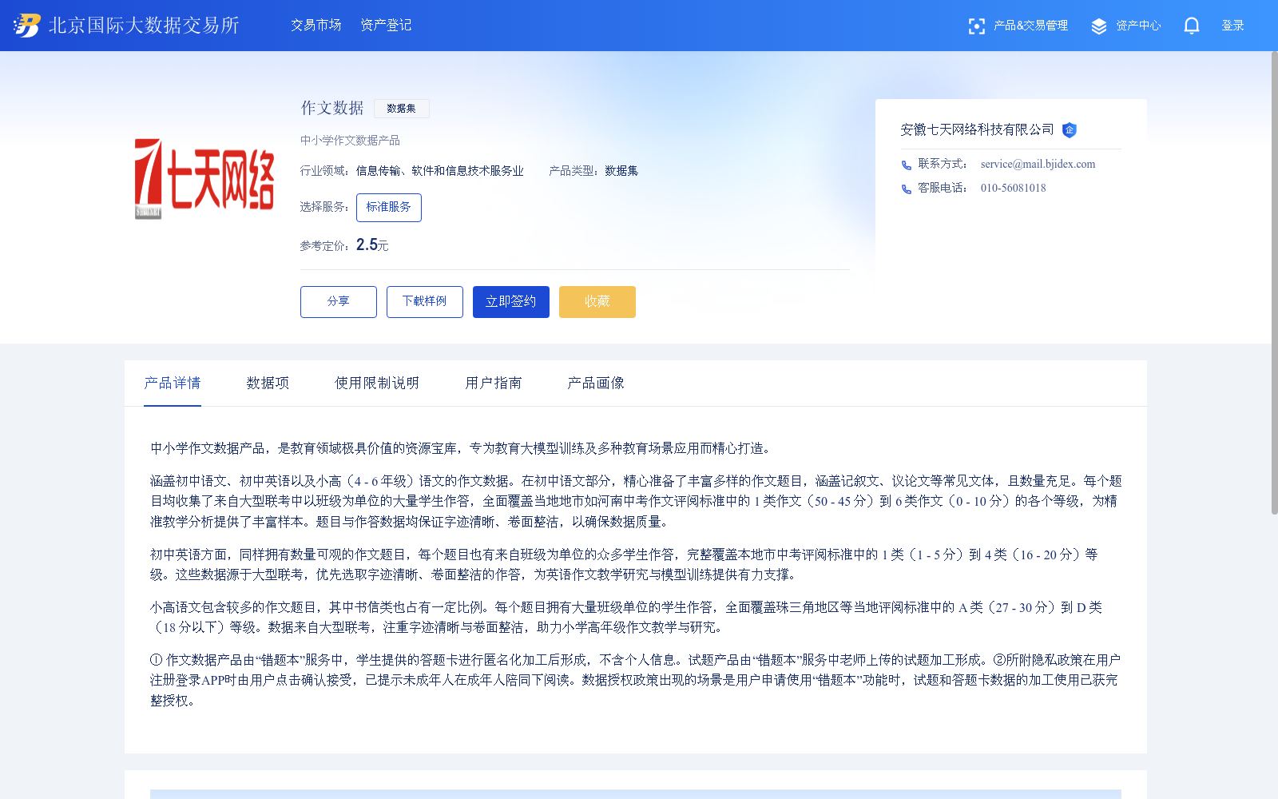Click the 七天网络 company logo image
The image size is (1278, 799).
(x=204, y=179)
